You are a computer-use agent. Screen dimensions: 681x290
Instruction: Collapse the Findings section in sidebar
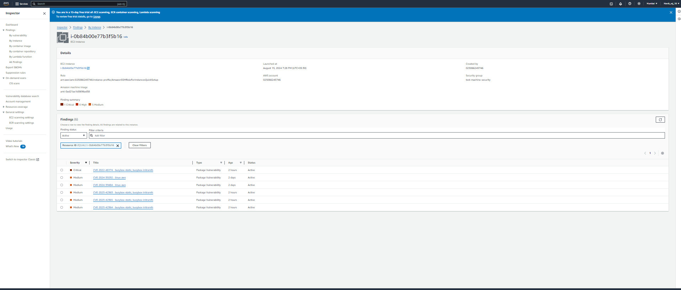[4, 30]
